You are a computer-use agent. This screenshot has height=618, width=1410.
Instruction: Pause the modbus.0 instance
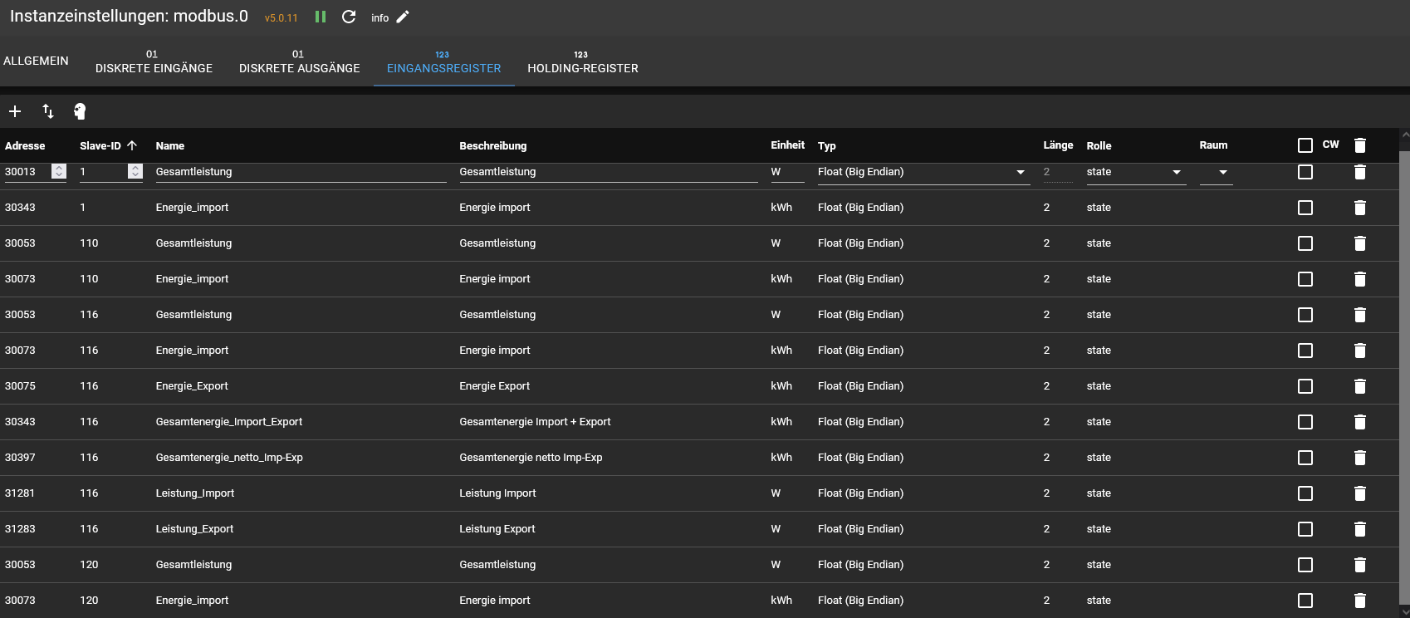point(321,17)
